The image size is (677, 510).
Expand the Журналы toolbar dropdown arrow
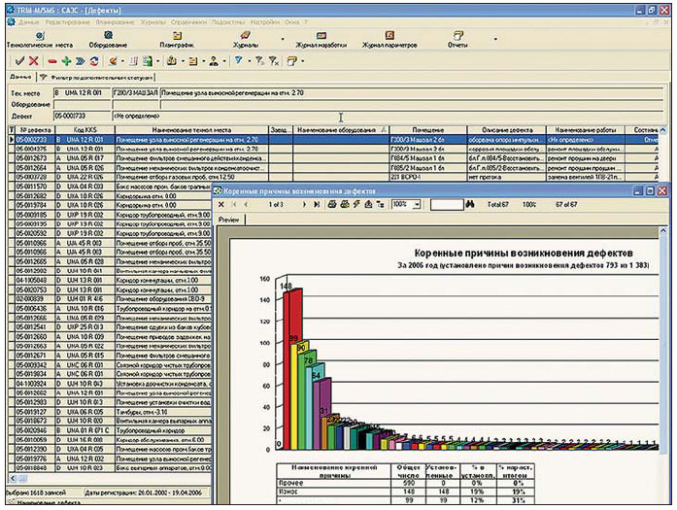click(x=282, y=39)
